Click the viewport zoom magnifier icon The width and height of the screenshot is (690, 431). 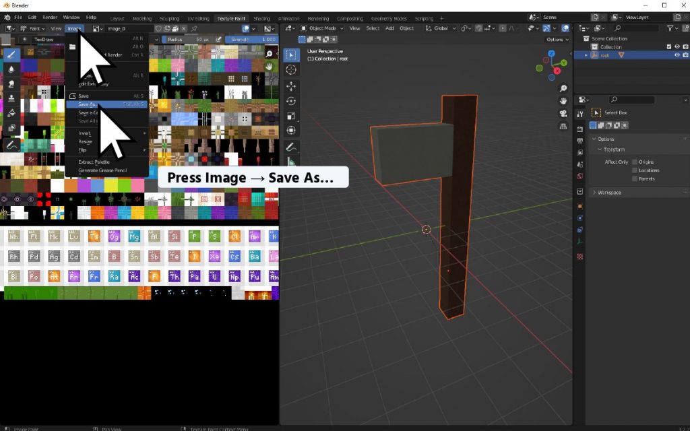[563, 88]
